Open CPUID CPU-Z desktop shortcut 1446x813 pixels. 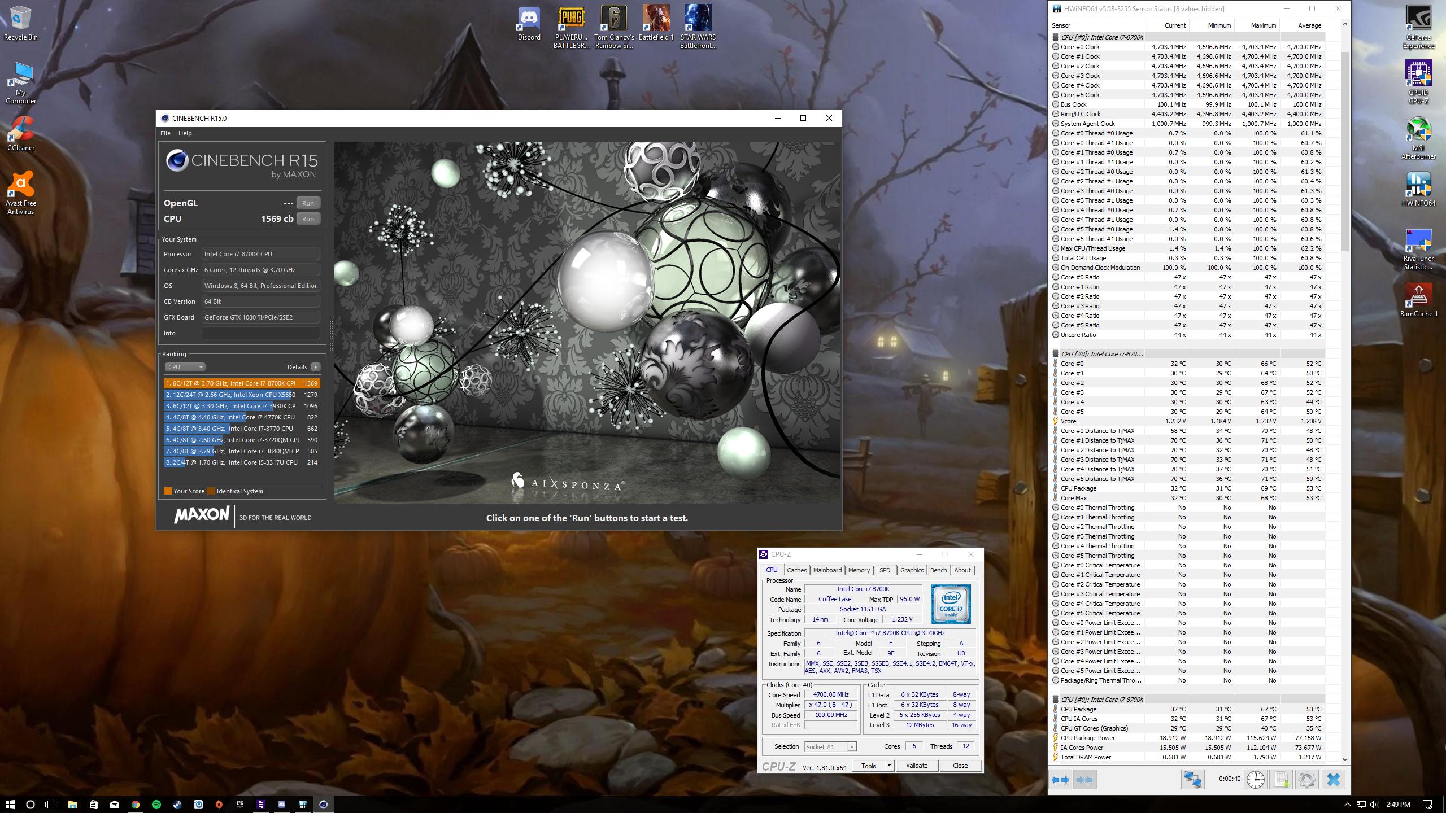point(1418,83)
